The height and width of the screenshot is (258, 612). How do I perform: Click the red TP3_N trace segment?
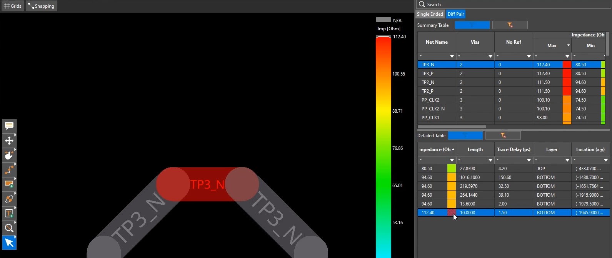pos(207,184)
